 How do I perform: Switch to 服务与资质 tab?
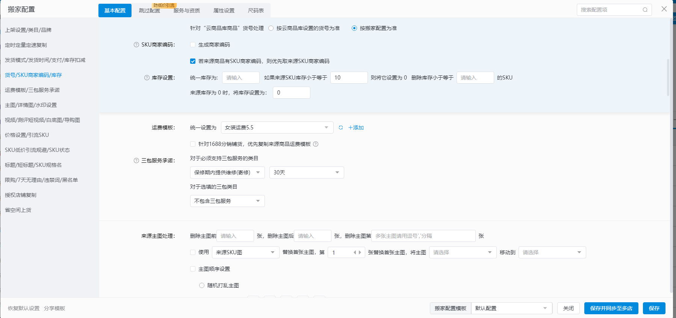pyautogui.click(x=186, y=10)
